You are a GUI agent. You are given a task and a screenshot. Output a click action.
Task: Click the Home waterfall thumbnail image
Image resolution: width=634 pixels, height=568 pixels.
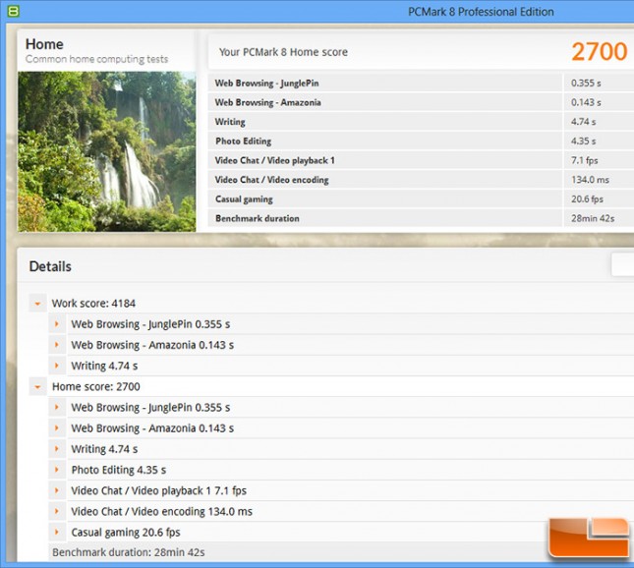point(107,151)
